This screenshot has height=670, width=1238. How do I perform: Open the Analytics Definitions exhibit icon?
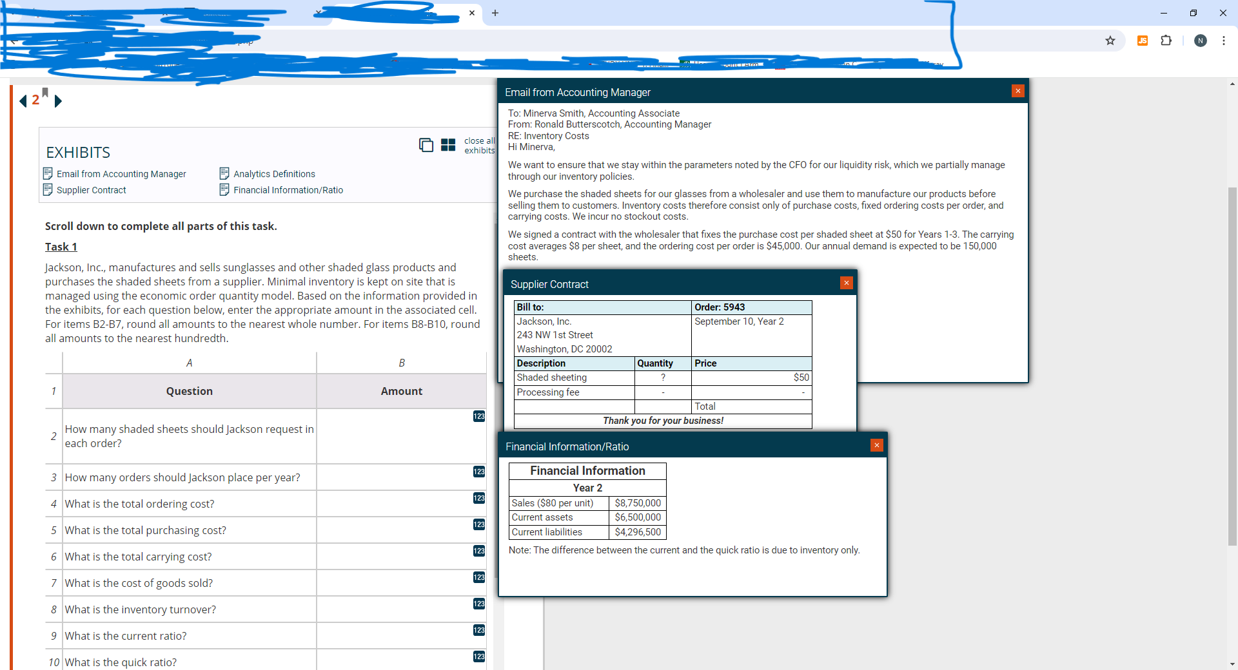point(224,173)
